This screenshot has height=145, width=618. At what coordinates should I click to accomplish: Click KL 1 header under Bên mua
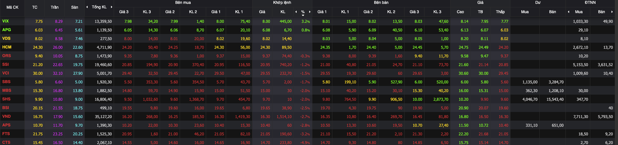pos(239,12)
